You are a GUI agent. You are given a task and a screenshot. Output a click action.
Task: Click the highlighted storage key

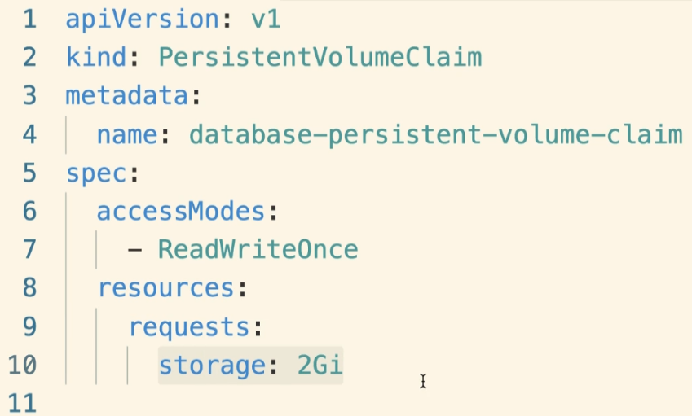213,365
